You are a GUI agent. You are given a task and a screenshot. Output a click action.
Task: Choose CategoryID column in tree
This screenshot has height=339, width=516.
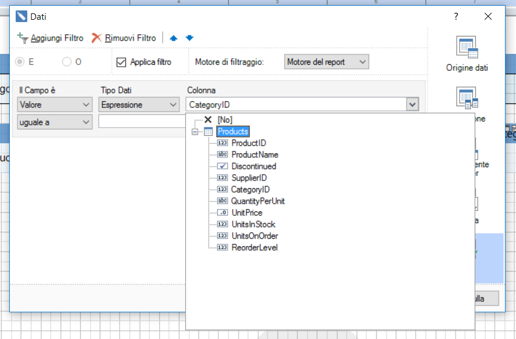250,189
